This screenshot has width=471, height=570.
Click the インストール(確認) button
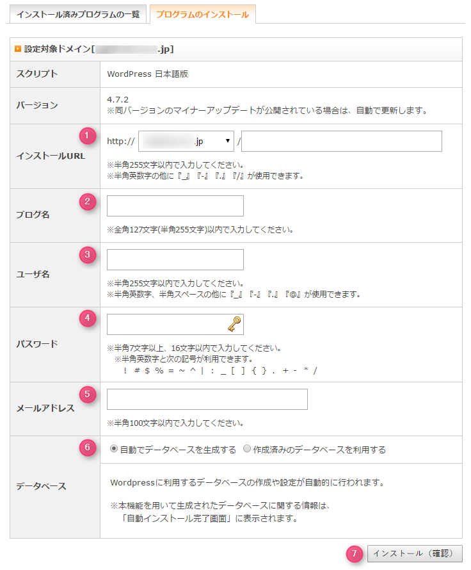click(415, 553)
